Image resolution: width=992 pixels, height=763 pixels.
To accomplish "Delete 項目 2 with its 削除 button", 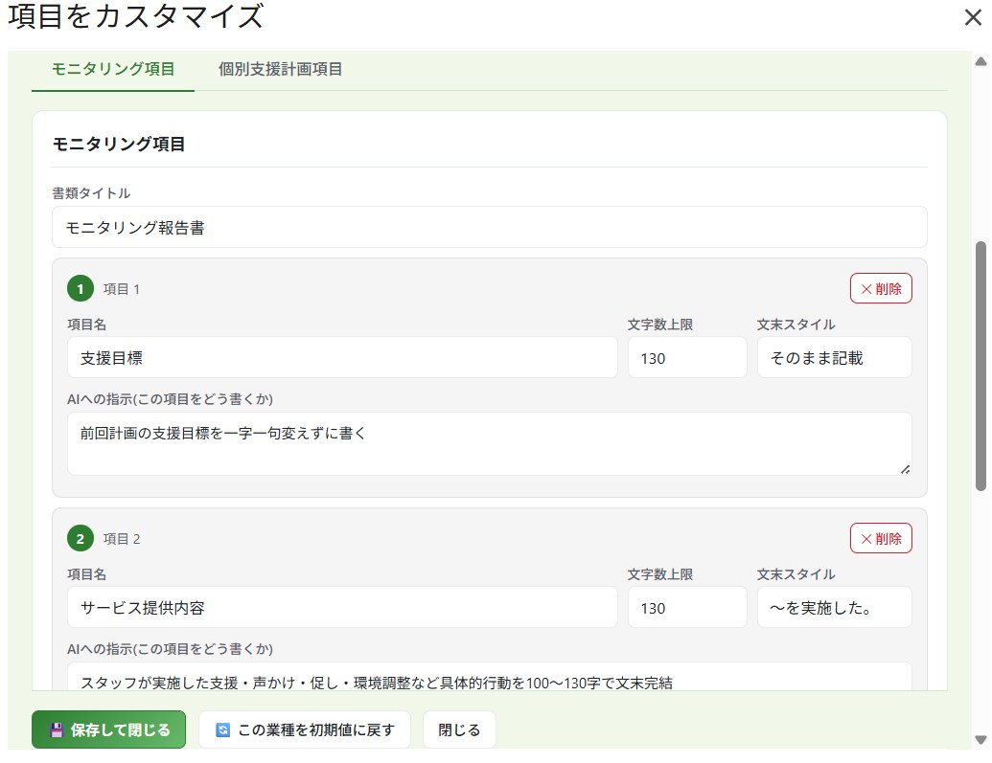I will [x=881, y=538].
